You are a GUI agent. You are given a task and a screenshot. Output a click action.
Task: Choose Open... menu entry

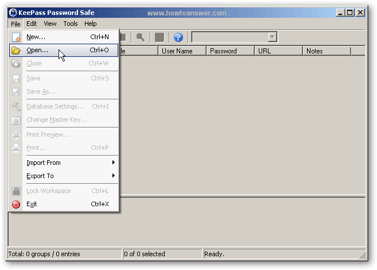click(64, 51)
